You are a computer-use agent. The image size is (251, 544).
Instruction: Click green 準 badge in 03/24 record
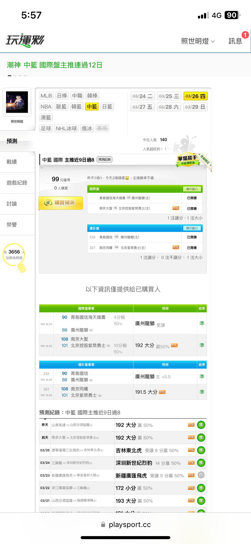click(x=201, y=463)
